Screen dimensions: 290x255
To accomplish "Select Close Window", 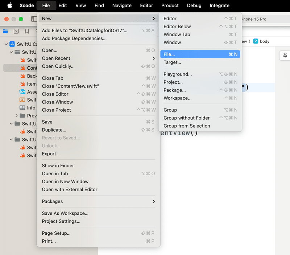I will (x=99, y=102).
